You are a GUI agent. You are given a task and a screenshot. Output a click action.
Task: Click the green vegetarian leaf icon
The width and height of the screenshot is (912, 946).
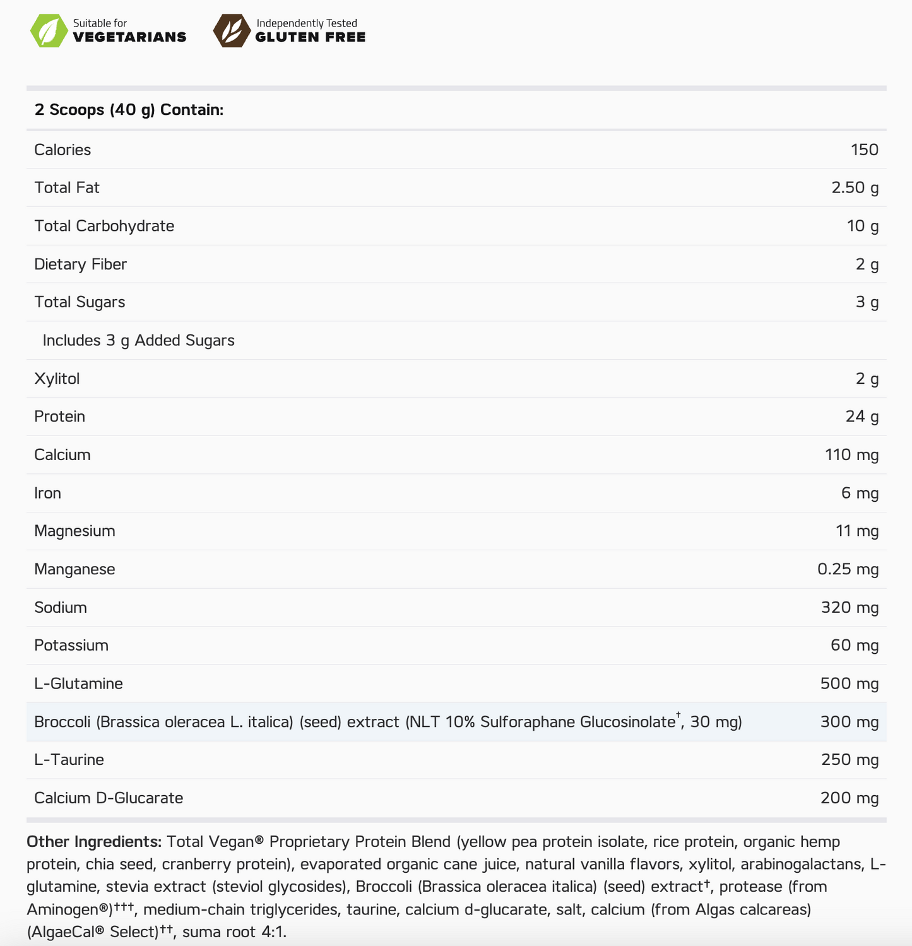click(49, 31)
